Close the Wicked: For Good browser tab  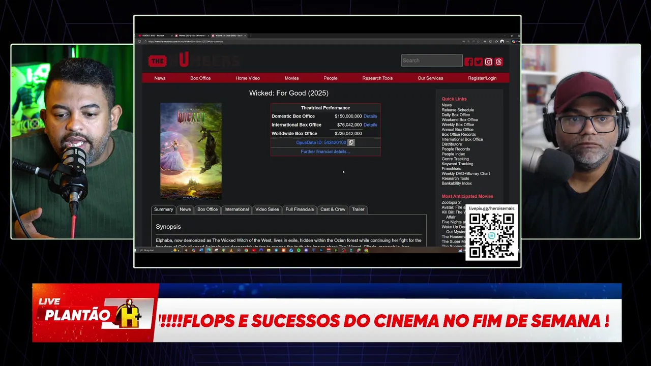(245, 36)
